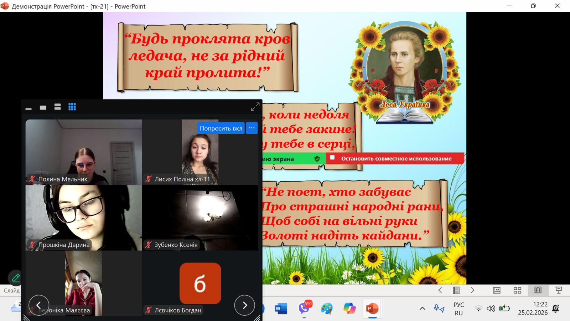Switch to Slide Sorter view
Image resolution: width=570 pixels, height=321 pixels.
pos(517,290)
